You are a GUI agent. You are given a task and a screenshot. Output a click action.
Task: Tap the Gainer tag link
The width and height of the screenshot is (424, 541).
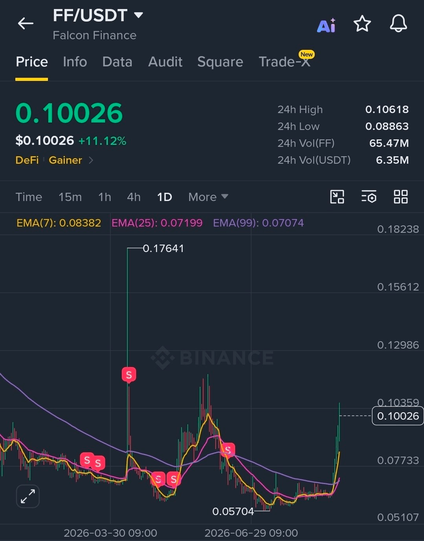[65, 160]
